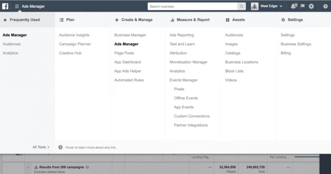Expand the Results from 268 campaigns row
Viewport: 331px width, 174px height.
(28, 168)
